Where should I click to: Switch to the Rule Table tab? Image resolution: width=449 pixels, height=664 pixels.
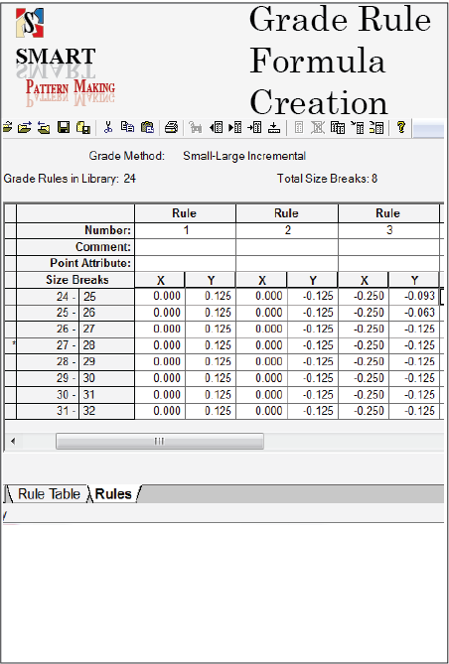click(49, 494)
